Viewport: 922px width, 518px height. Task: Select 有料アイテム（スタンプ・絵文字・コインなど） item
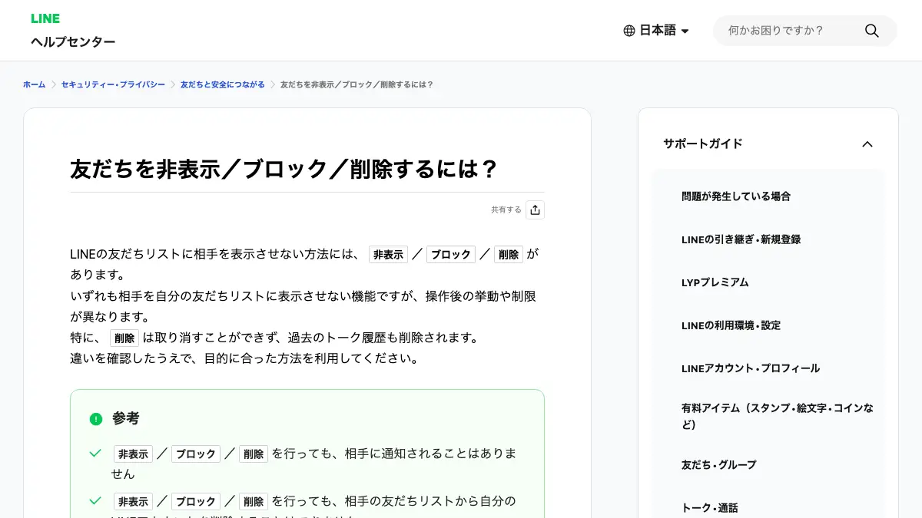tap(778, 416)
